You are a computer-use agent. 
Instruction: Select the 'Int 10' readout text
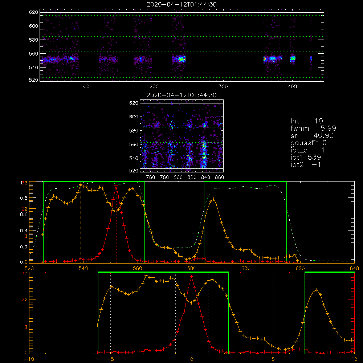click(x=306, y=121)
